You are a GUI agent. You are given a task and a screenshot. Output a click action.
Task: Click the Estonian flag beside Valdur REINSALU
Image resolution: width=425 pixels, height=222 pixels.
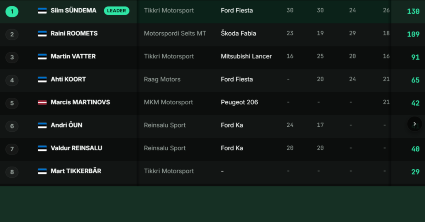click(x=42, y=148)
